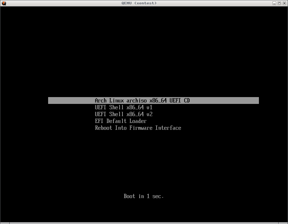Click the QEMU application icon in title bar

(4, 3)
